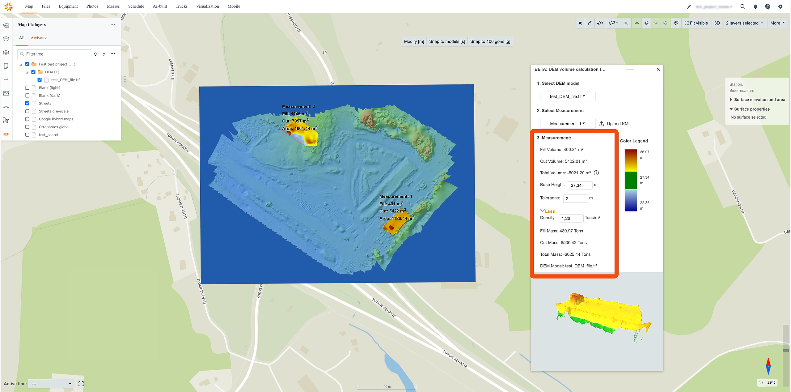Toggle fullscreen icon beside Active line
The width and height of the screenshot is (791, 392).
coord(81,384)
